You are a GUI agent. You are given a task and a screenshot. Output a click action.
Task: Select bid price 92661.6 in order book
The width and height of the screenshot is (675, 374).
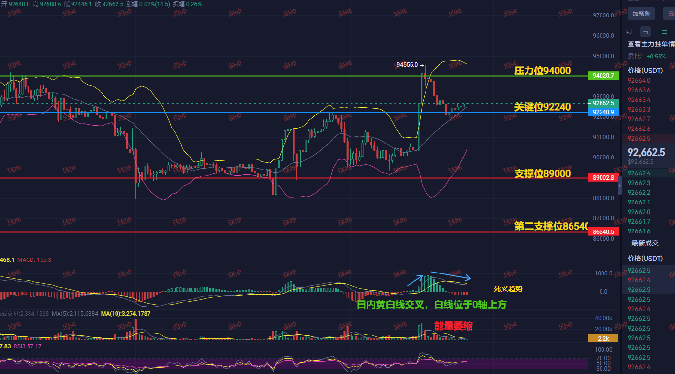click(x=639, y=231)
